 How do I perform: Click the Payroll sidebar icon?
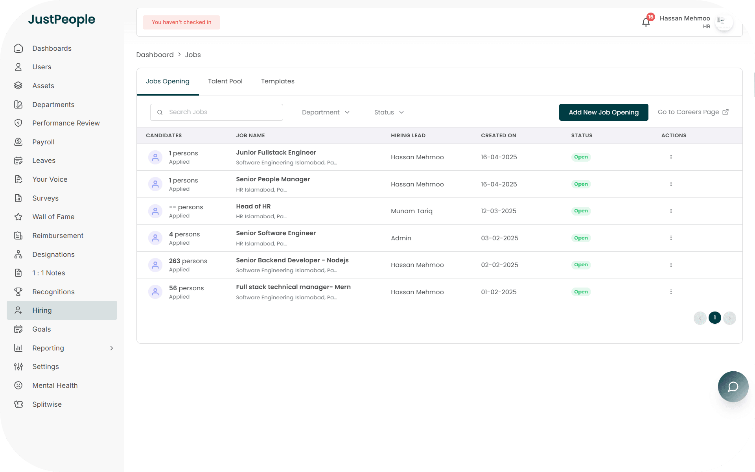pyautogui.click(x=18, y=142)
